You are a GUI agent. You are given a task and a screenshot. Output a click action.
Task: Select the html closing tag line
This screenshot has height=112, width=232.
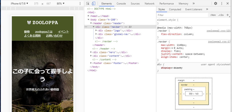click(92, 70)
